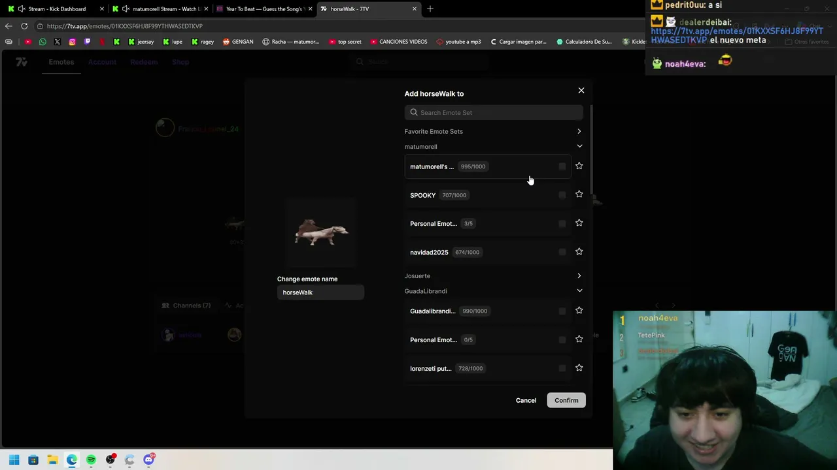Click the Search Emote Set field
This screenshot has width=837, height=470.
pos(494,112)
